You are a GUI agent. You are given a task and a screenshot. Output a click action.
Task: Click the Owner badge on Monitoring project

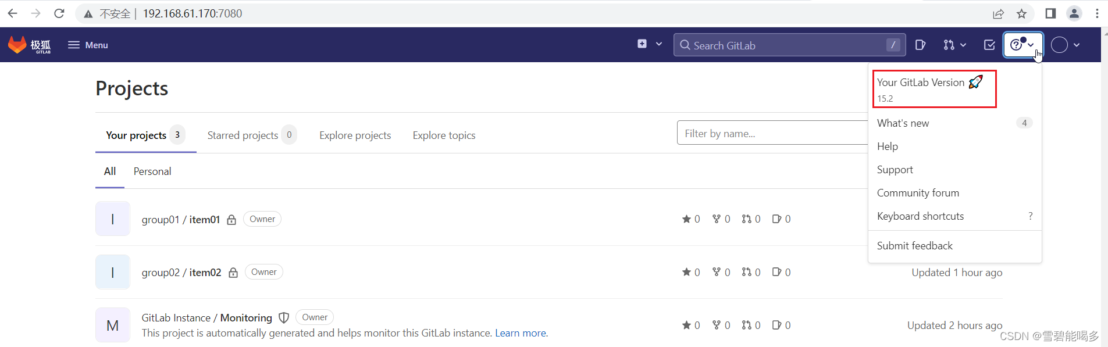pos(315,317)
